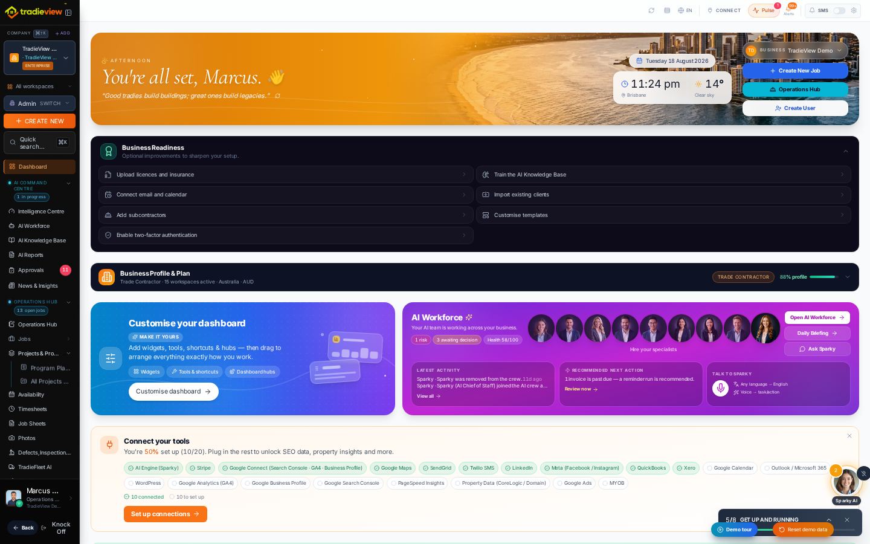Click the News & Insights icon
The width and height of the screenshot is (870, 544).
(11, 286)
